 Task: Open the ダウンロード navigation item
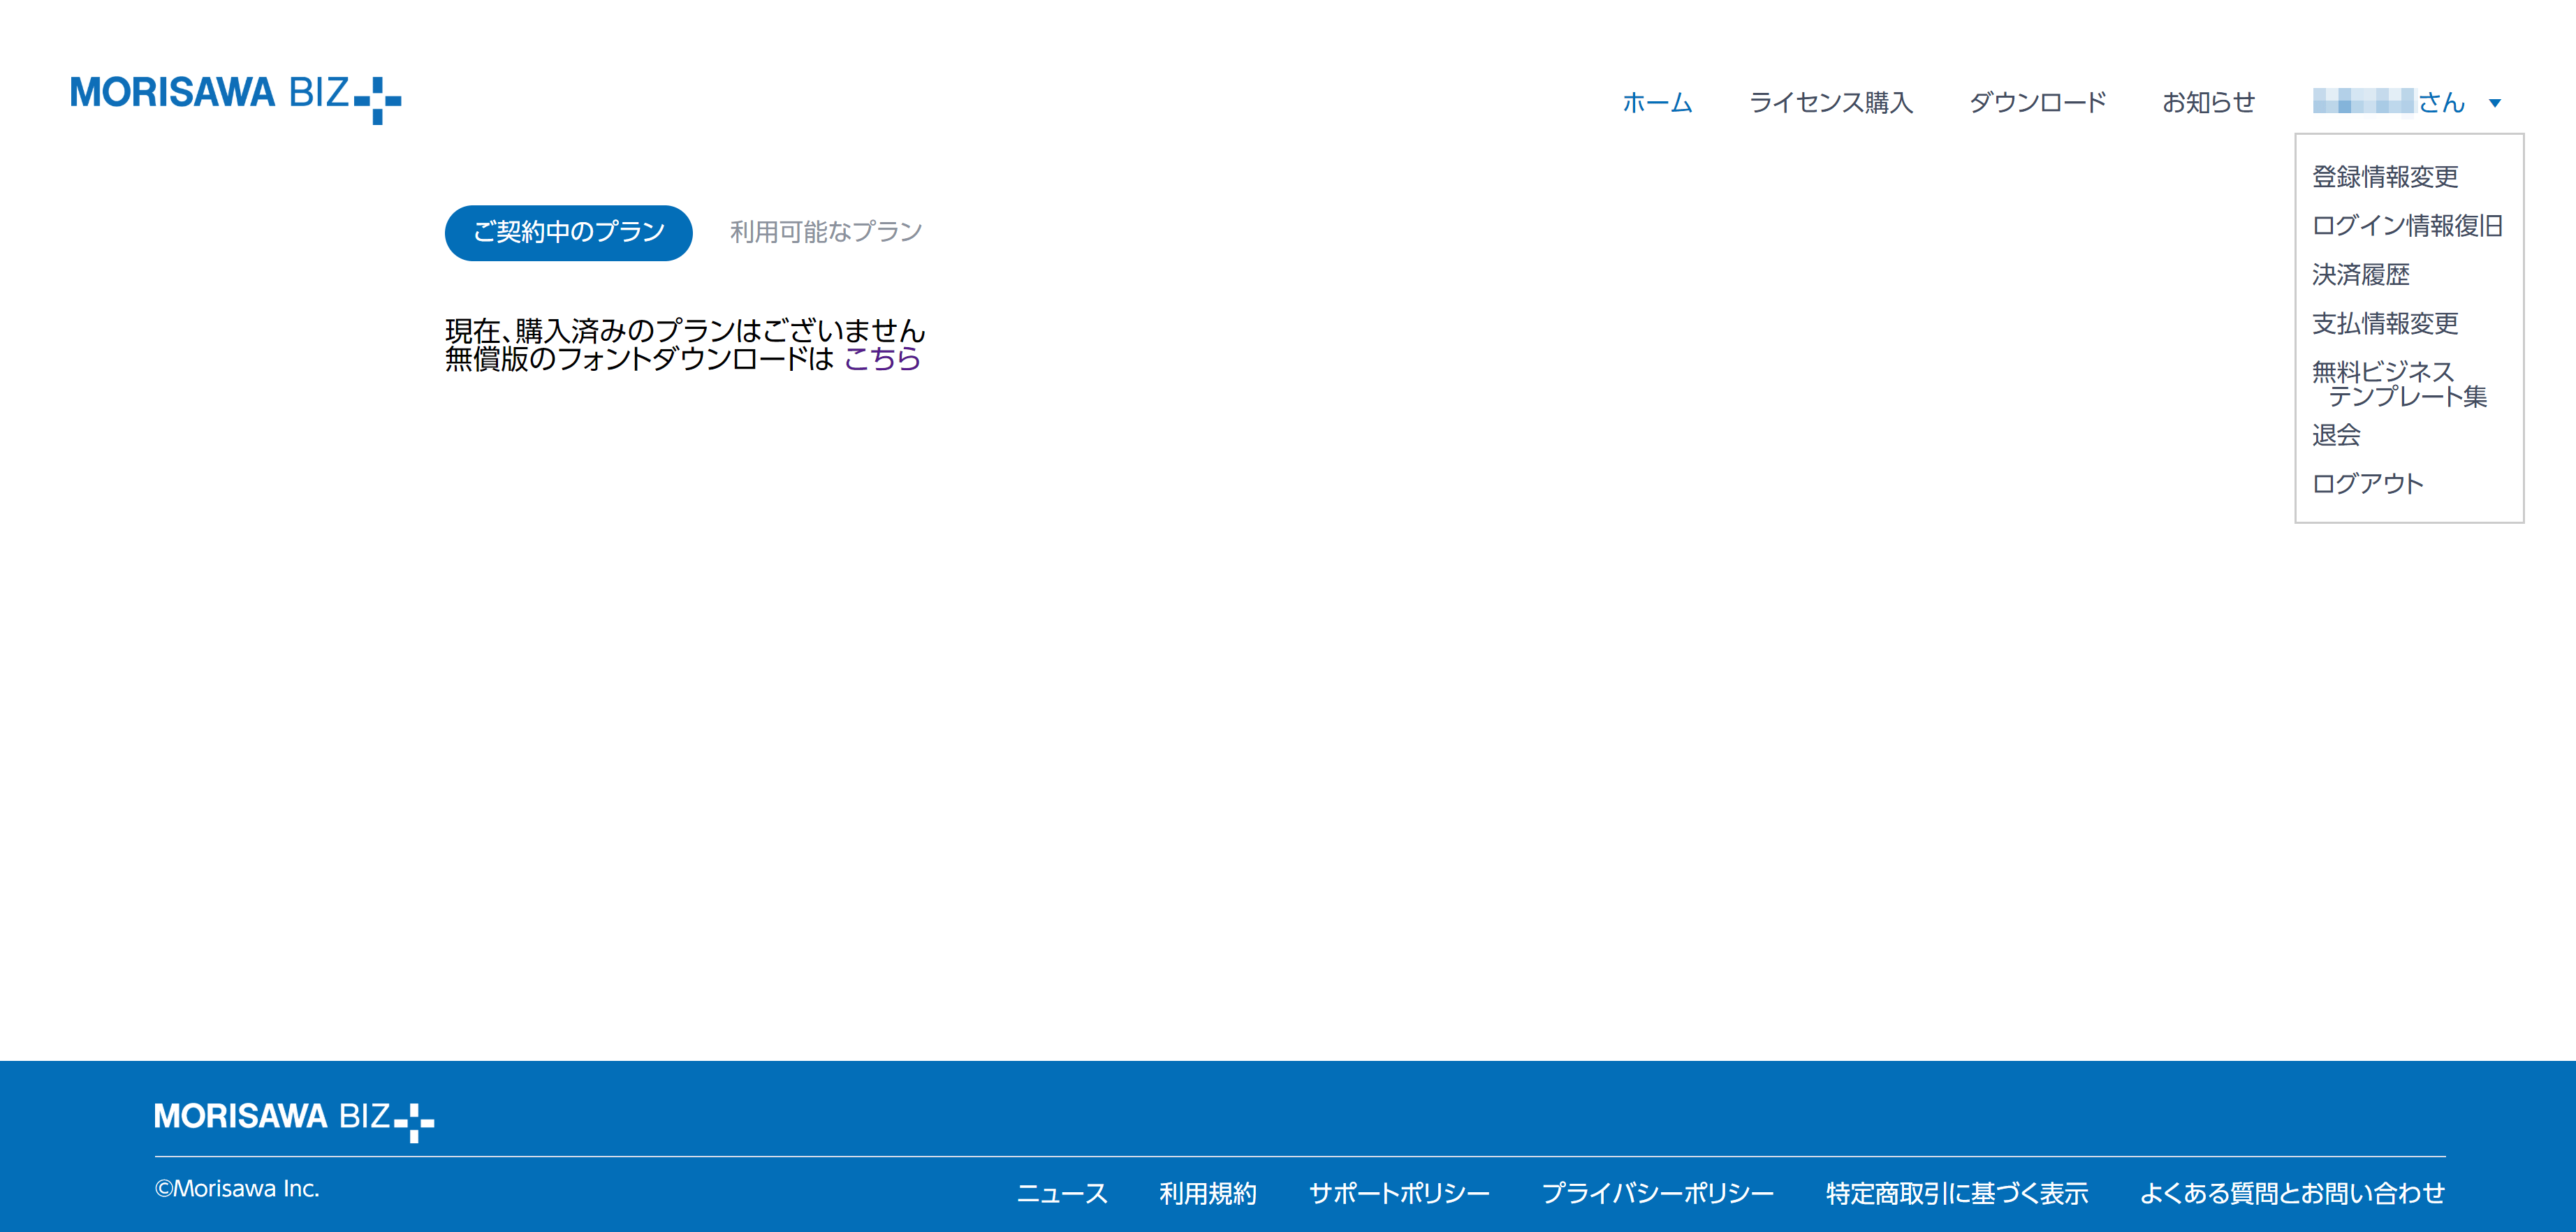tap(2037, 102)
